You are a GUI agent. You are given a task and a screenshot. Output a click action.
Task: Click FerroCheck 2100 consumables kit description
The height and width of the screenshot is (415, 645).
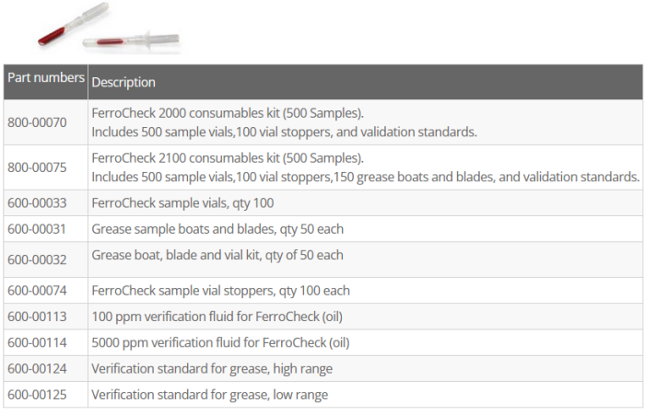coord(229,157)
